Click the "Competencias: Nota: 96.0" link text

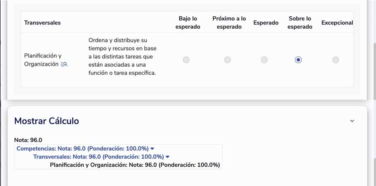coord(82,149)
